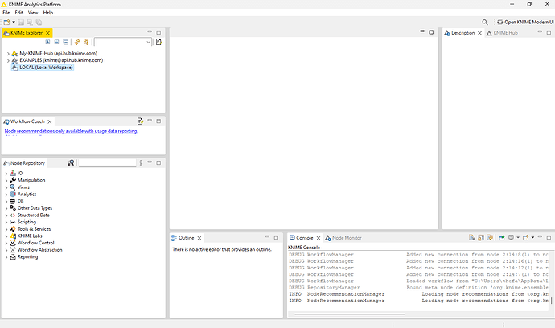Click the search magnifier icon at top right
The image size is (555, 328).
tap(485, 23)
